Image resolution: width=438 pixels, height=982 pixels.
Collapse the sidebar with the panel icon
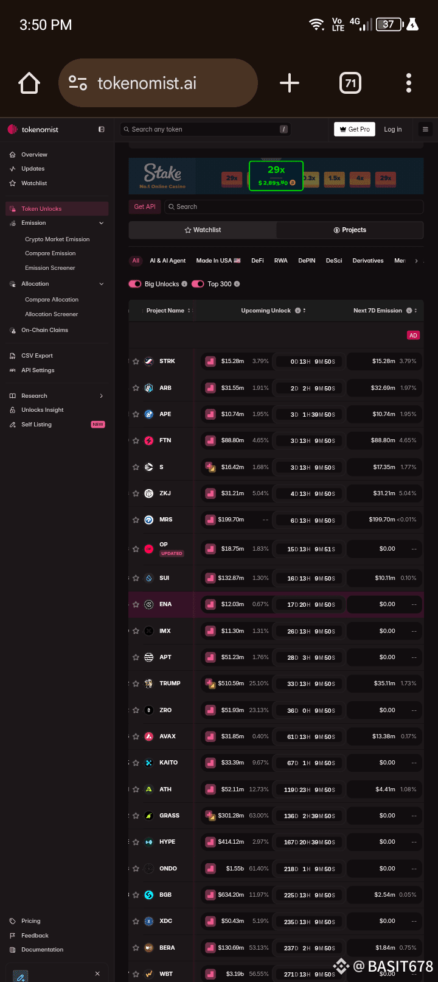tap(102, 129)
